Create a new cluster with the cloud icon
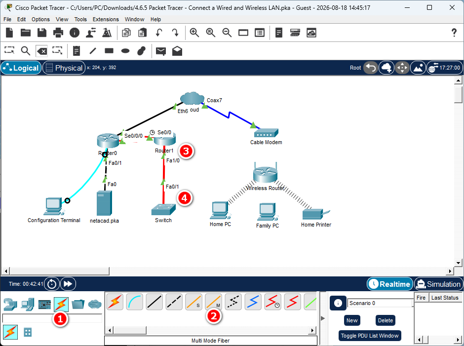Screen dimensions: 464x346 [x=387, y=68]
